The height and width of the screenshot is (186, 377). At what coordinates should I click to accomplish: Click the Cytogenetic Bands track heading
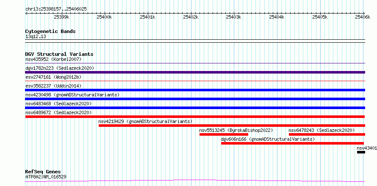50,31
